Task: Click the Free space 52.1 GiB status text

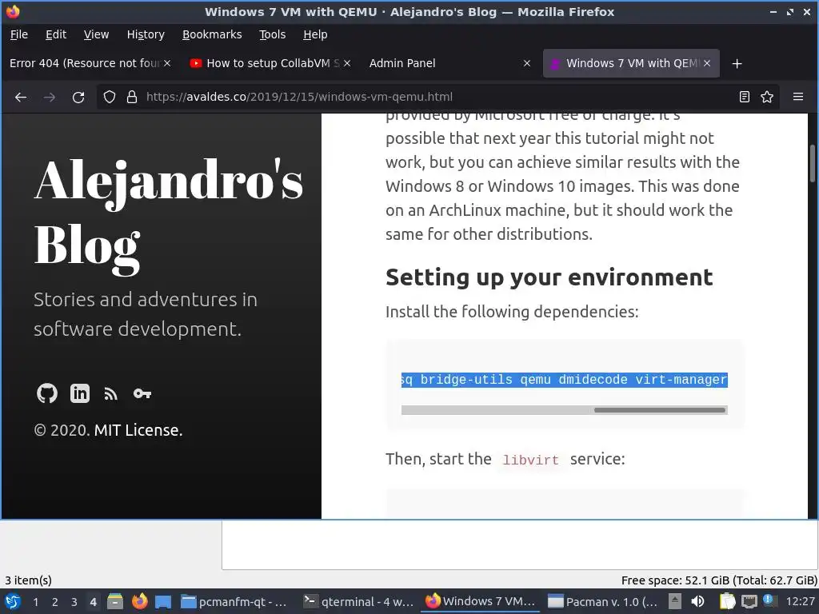Action: [719, 580]
